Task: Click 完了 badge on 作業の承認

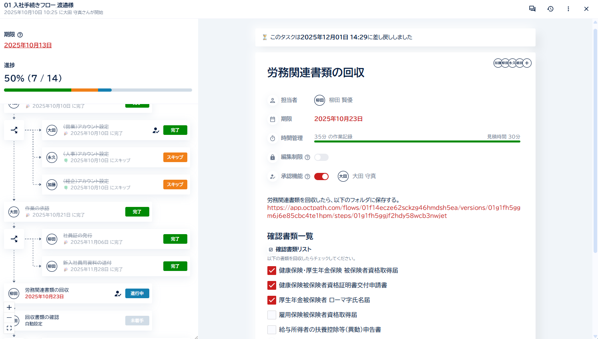Action: pyautogui.click(x=137, y=212)
